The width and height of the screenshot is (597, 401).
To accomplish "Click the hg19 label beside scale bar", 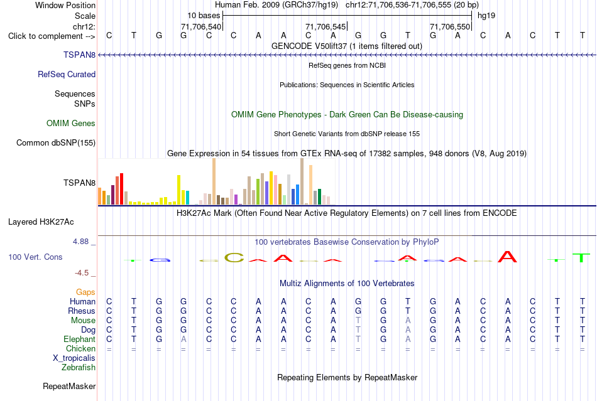I will (486, 16).
